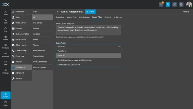Click the document icon in top bar
Viewport: 193px width, 109px height.
point(181,5)
